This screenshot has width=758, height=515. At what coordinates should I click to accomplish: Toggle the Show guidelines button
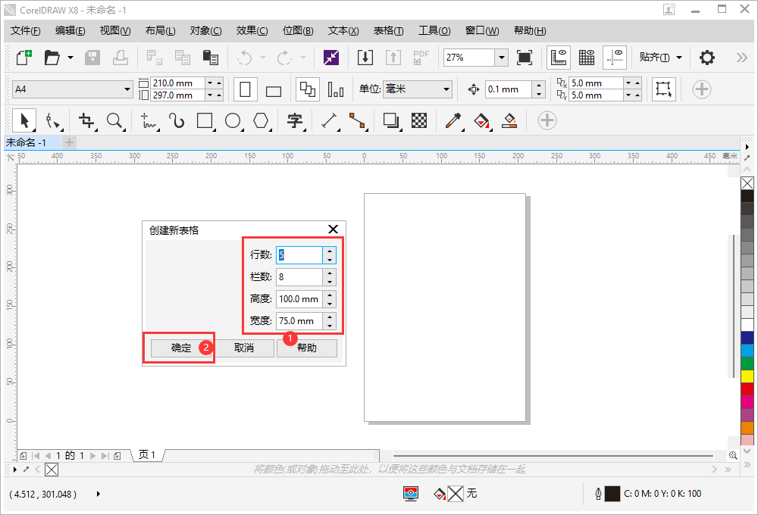[x=615, y=58]
